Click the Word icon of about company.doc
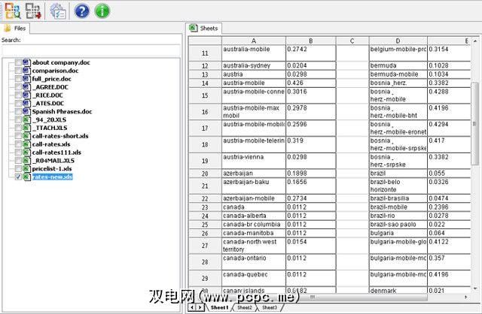482x314 pixels. click(26, 62)
